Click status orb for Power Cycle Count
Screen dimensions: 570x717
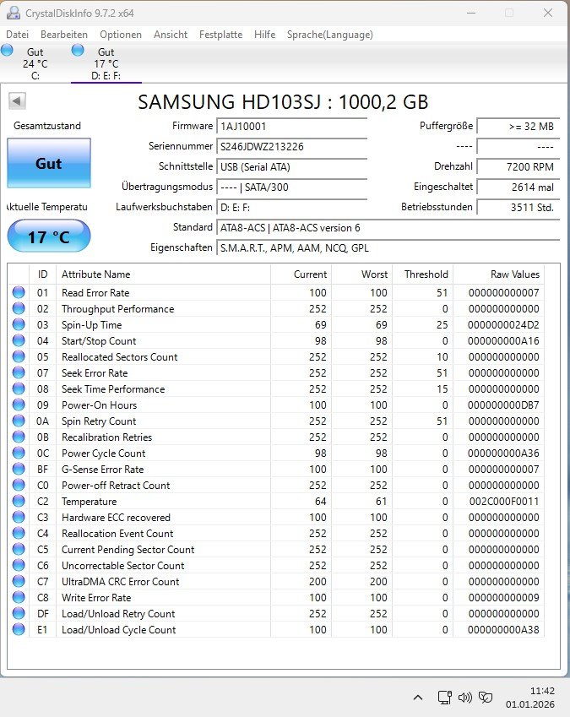point(19,453)
